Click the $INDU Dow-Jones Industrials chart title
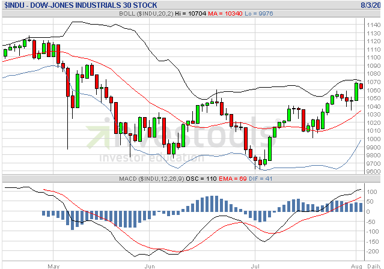 [x=81, y=5]
